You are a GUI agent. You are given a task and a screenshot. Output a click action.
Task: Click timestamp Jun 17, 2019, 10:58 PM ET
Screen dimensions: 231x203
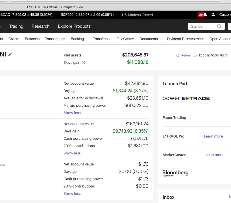tap(210, 55)
